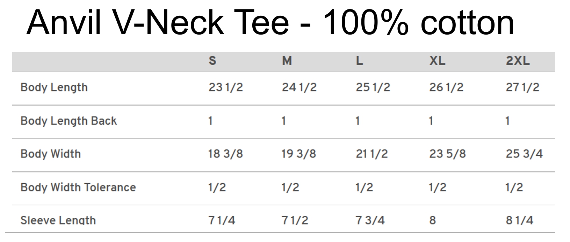Screen dimensions: 570x242
Task: Select the 2XL size column header
Action: tap(518, 61)
